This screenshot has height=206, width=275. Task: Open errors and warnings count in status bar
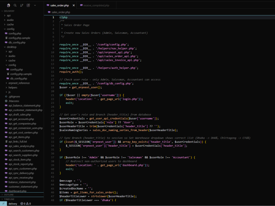pos(26,204)
